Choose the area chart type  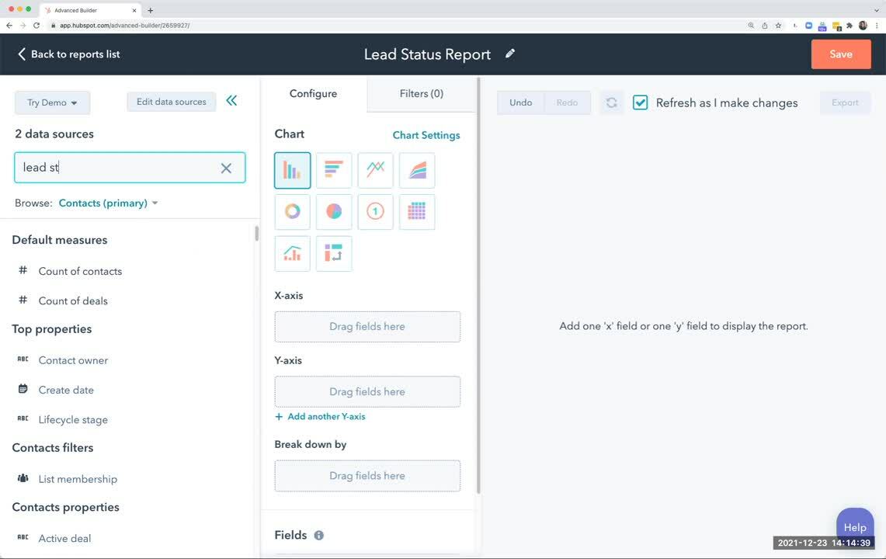pyautogui.click(x=417, y=170)
